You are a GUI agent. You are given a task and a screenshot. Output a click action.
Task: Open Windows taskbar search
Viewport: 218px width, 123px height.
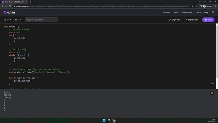click(x=109, y=120)
